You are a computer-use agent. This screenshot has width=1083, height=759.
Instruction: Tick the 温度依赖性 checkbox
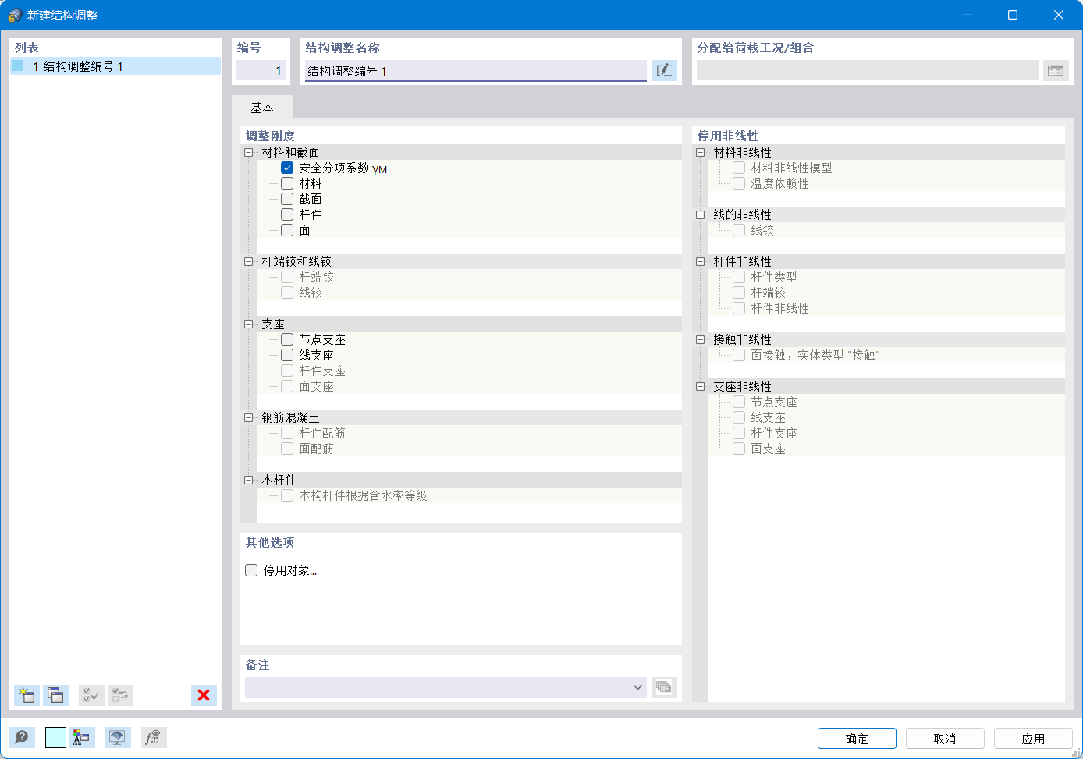click(x=739, y=183)
